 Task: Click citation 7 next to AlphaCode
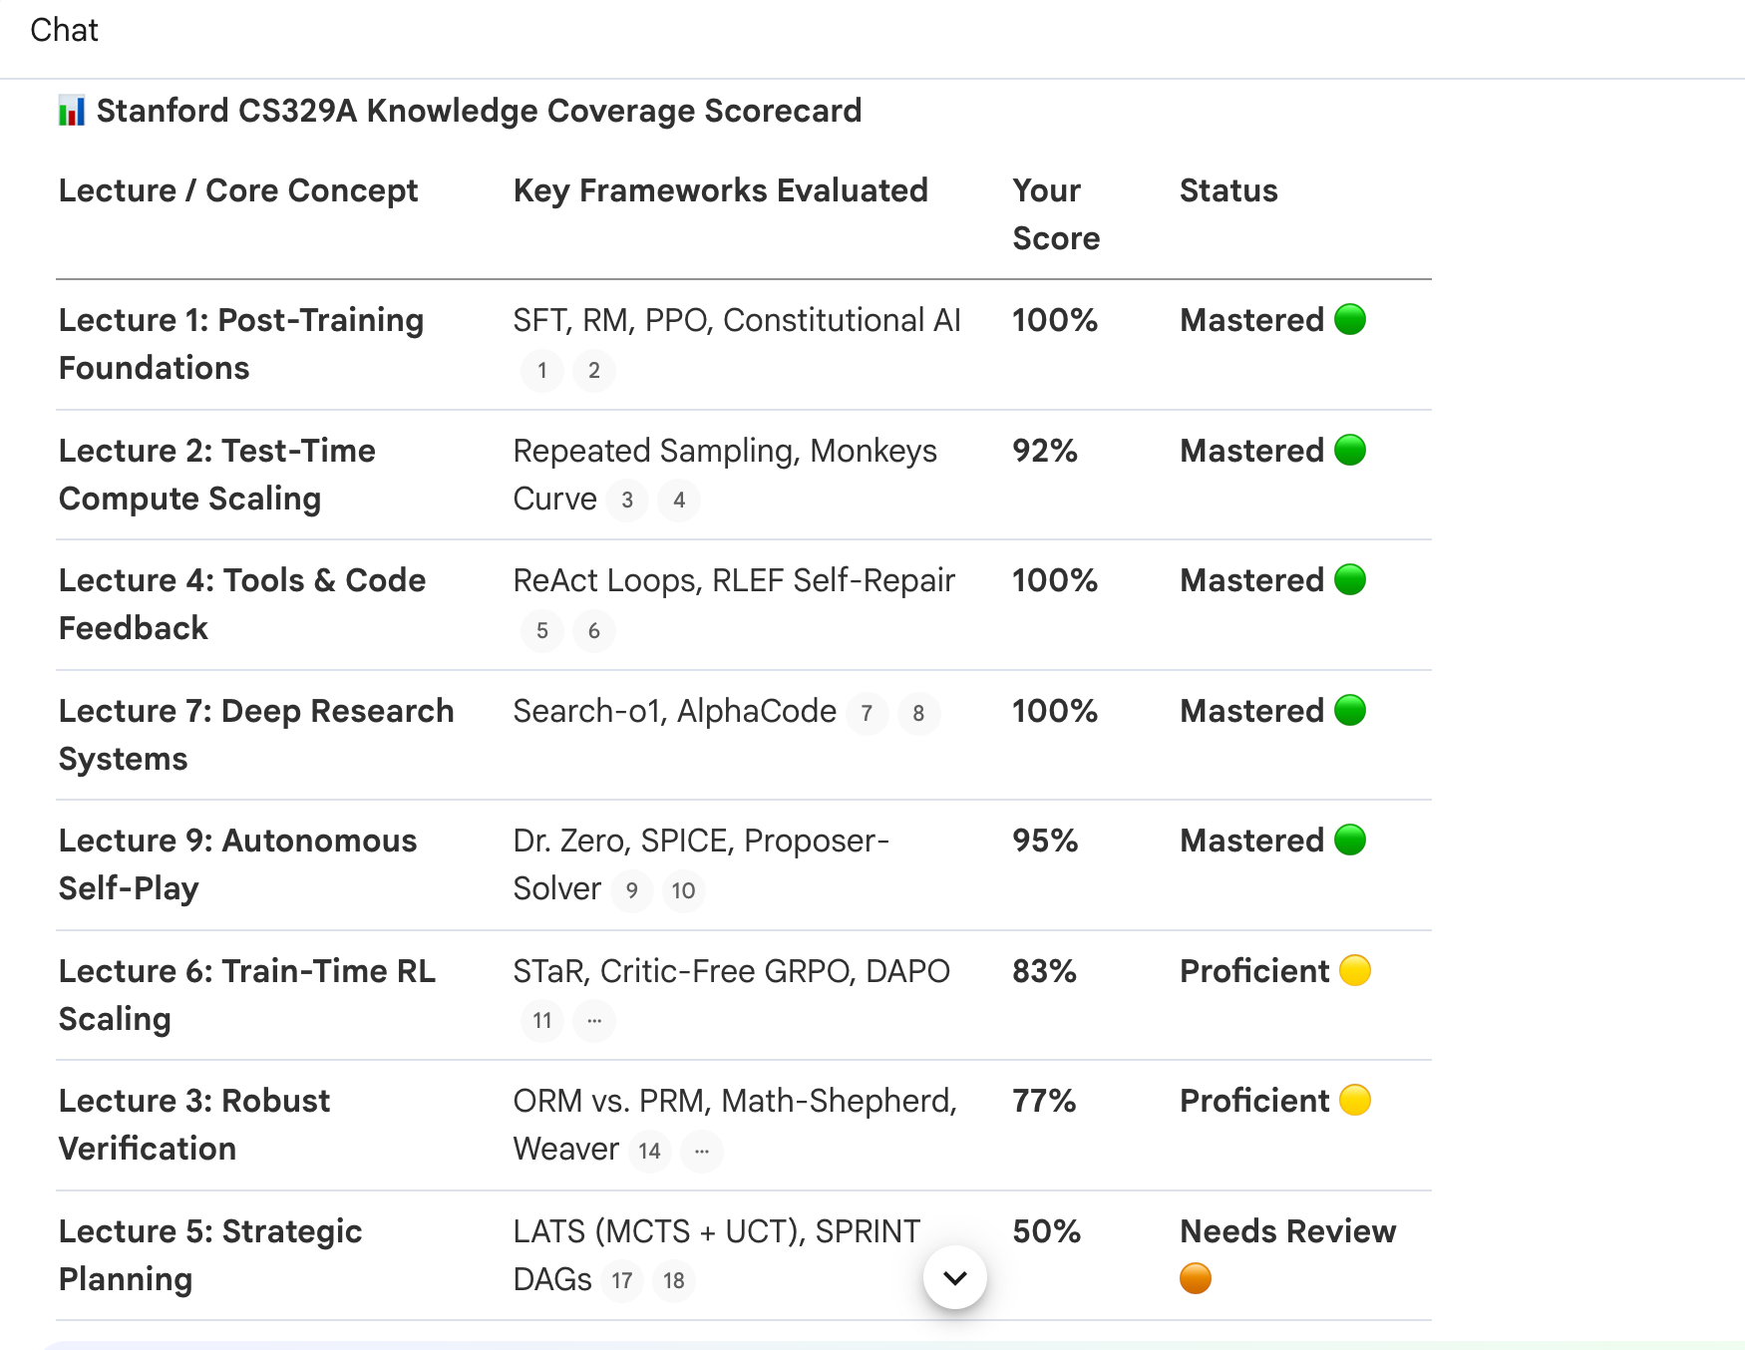(868, 714)
